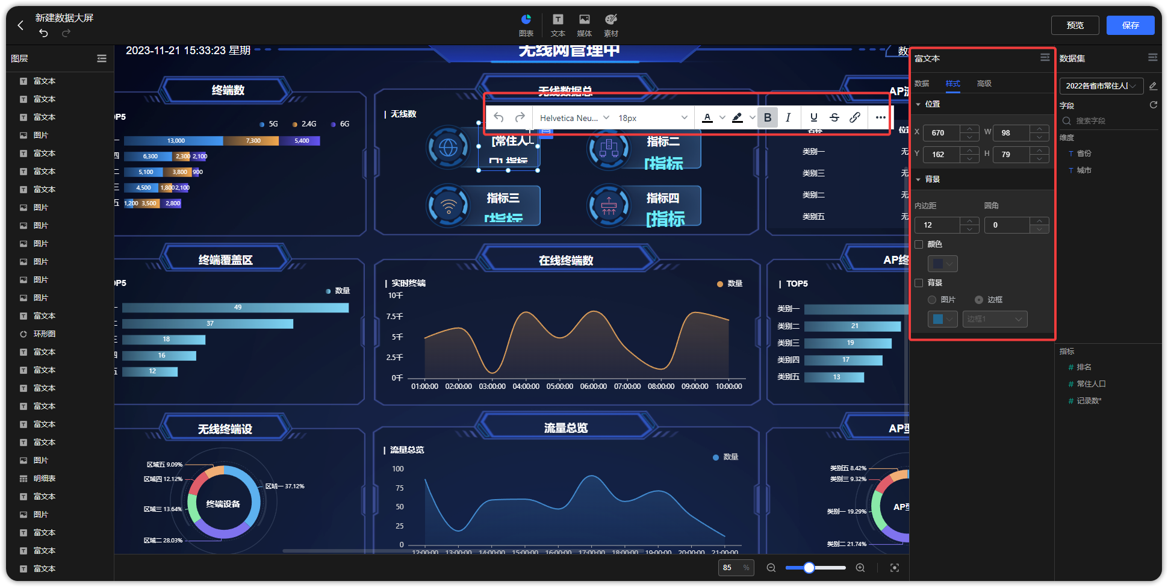Increase the 内边距 padding stepper

tap(969, 221)
